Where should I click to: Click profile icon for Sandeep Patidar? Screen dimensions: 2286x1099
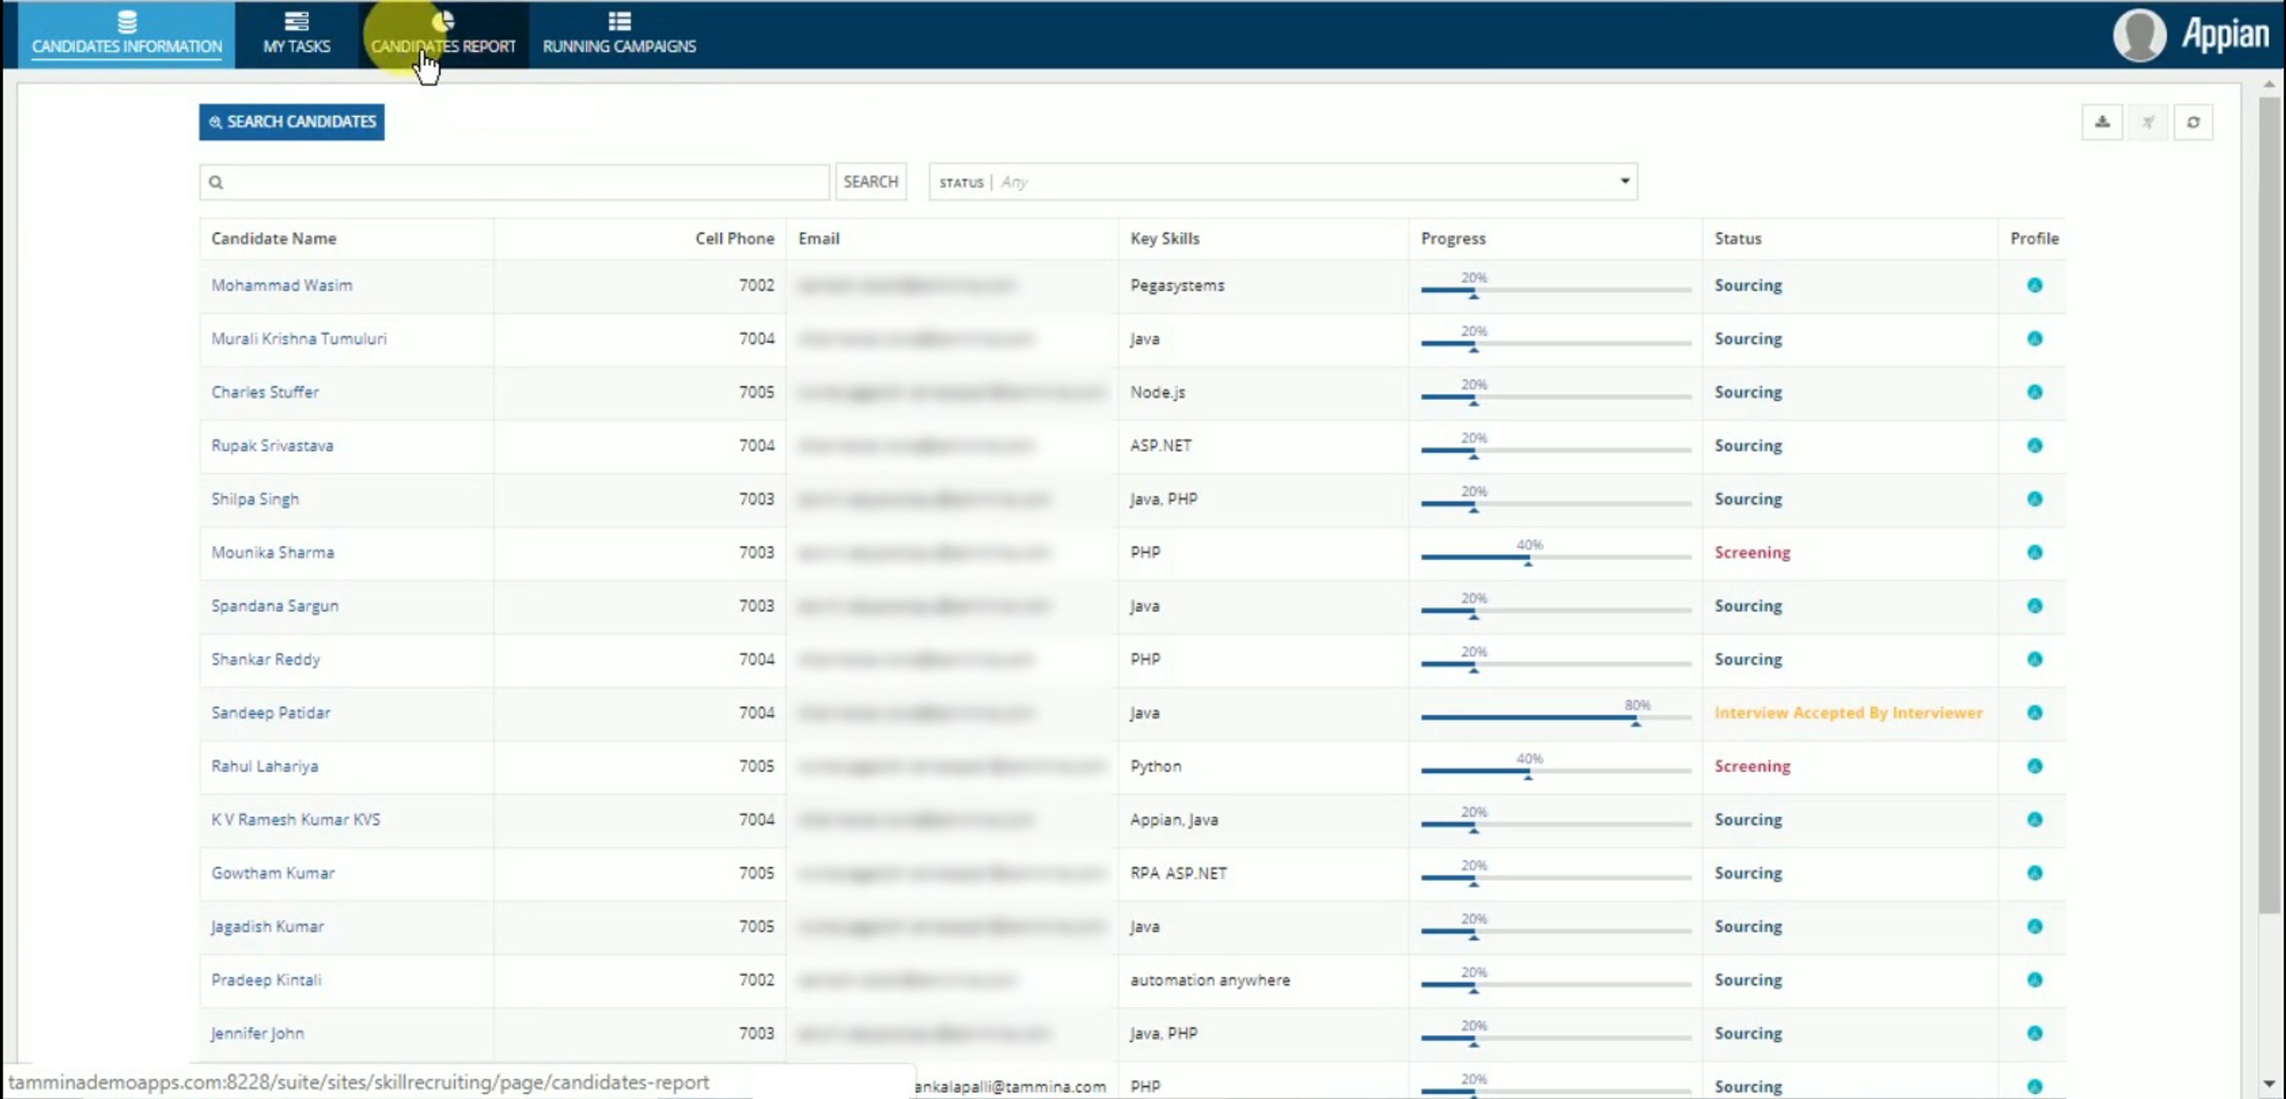click(x=2035, y=712)
